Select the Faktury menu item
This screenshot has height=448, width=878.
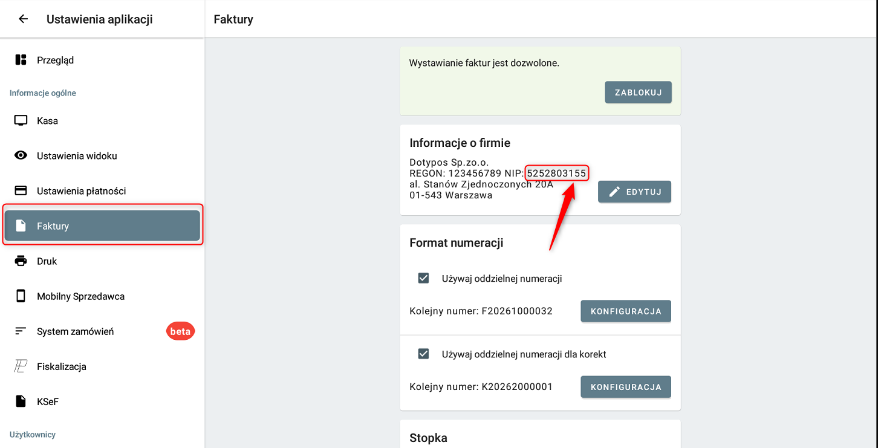(x=102, y=226)
